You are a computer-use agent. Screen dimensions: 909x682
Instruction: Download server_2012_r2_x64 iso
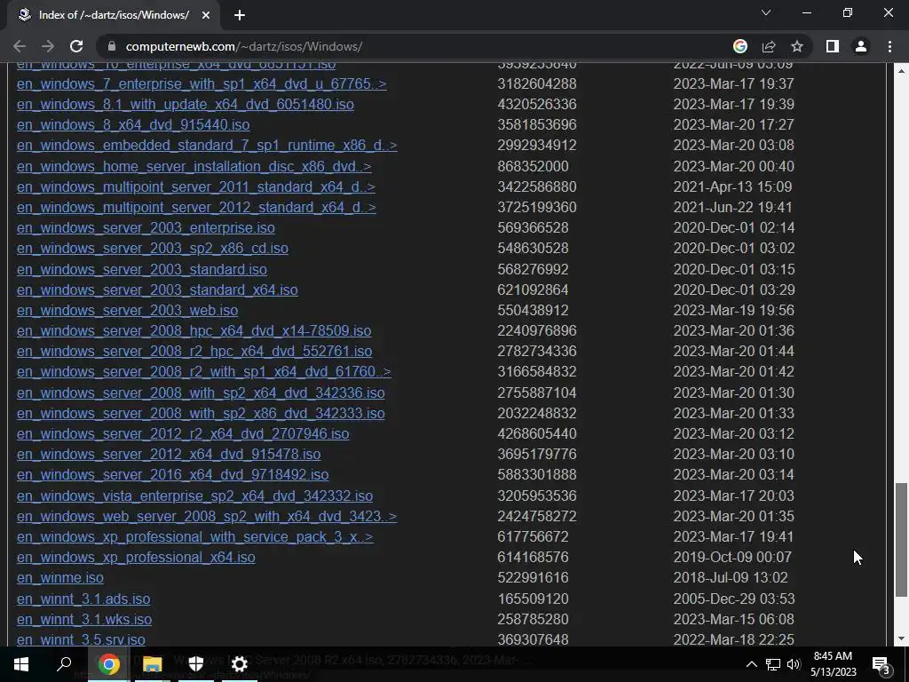pyautogui.click(x=183, y=433)
